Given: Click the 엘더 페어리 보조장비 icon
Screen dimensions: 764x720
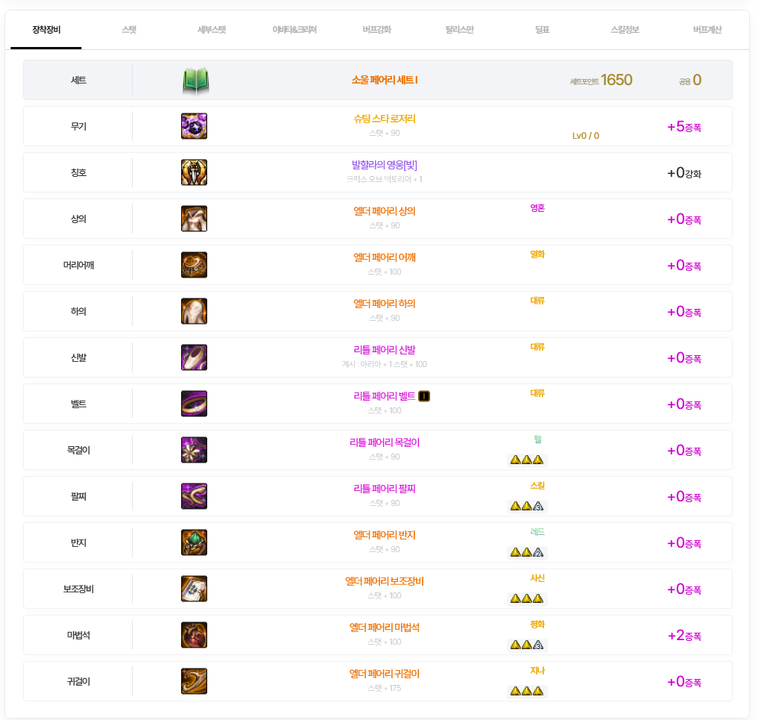Looking at the screenshot, I should 194,589.
